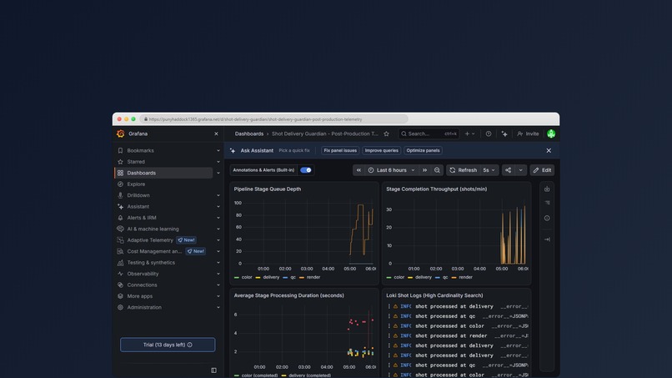672x378 pixels.
Task: Click the Administration gear icon
Action: tap(120, 307)
